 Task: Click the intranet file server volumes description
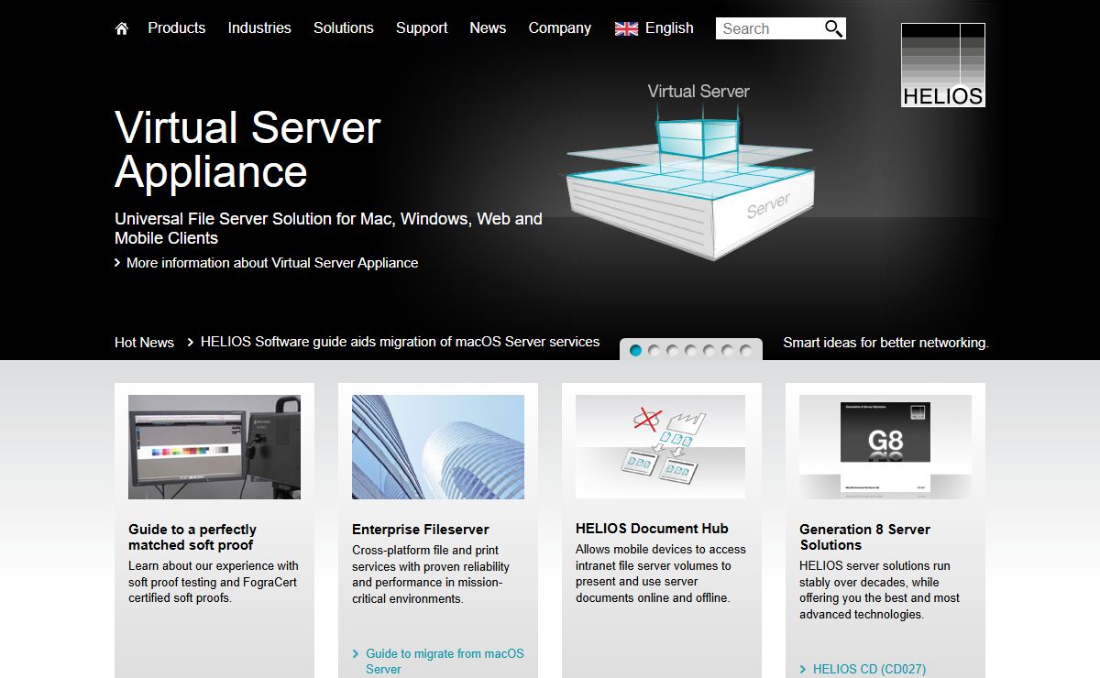tap(661, 574)
